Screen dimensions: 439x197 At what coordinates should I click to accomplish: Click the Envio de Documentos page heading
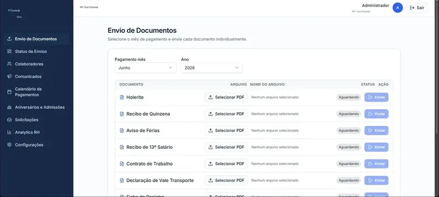(142, 31)
